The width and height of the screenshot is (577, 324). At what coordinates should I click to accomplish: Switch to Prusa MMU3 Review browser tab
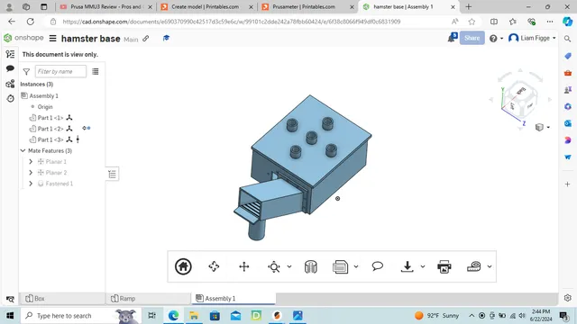[x=105, y=7]
